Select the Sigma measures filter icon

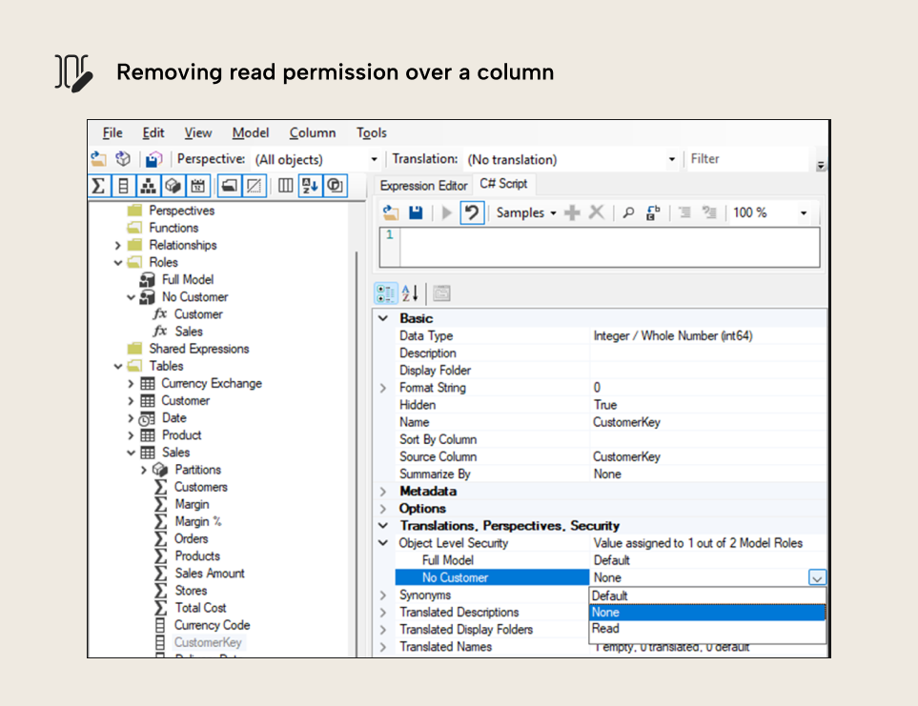tap(98, 186)
